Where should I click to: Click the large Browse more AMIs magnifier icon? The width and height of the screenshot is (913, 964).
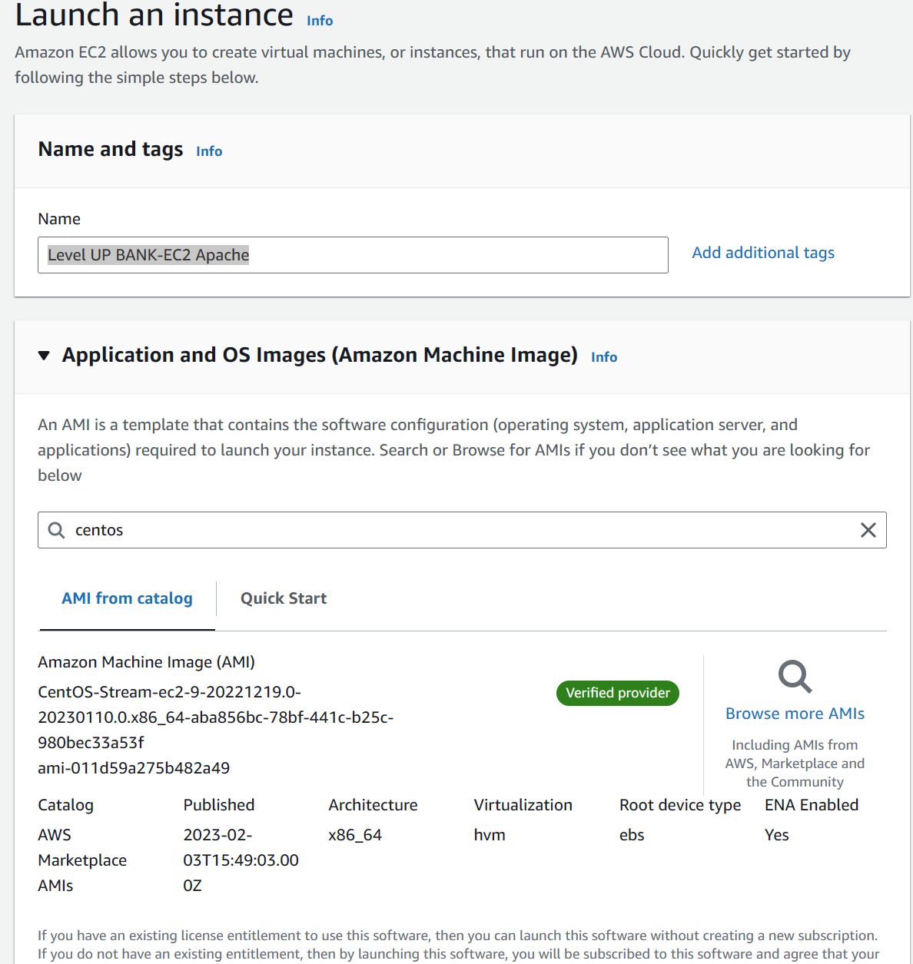(x=795, y=677)
